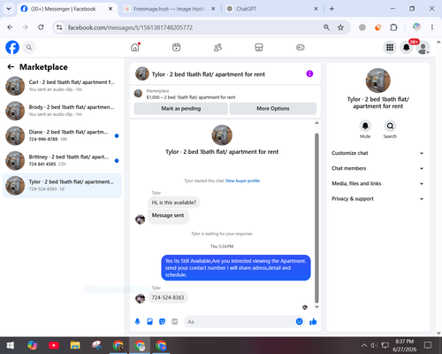Viewport: 442px width, 354px height.
Task: Open File Explorer from taskbar
Action: pyautogui.click(x=75, y=345)
